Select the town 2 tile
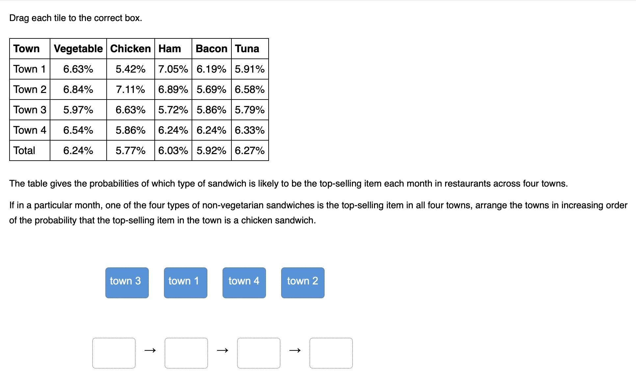 (303, 283)
